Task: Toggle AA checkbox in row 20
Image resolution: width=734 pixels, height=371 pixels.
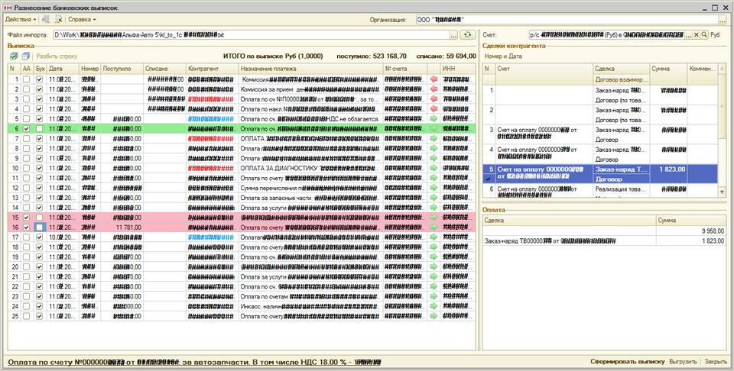Action: (x=26, y=267)
